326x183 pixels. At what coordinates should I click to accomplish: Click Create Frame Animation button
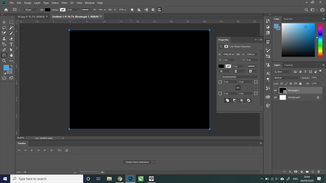click(x=137, y=162)
